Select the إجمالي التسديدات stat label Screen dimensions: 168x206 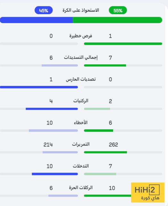81,57
